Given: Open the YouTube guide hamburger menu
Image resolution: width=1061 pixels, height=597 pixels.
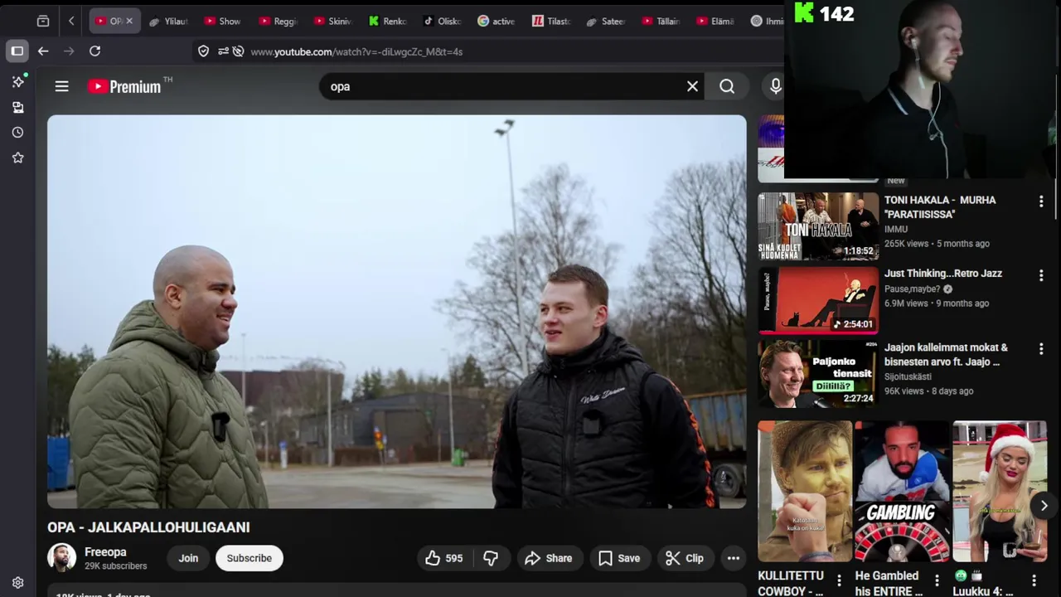Looking at the screenshot, I should 61,86.
